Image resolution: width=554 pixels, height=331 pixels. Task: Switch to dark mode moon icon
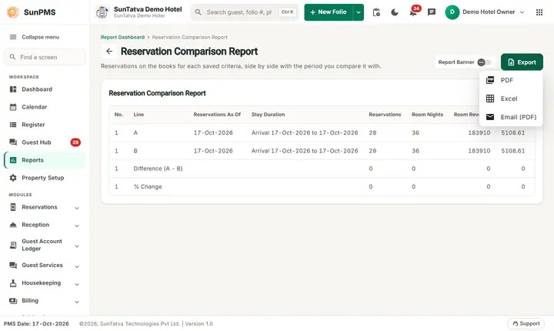click(395, 12)
